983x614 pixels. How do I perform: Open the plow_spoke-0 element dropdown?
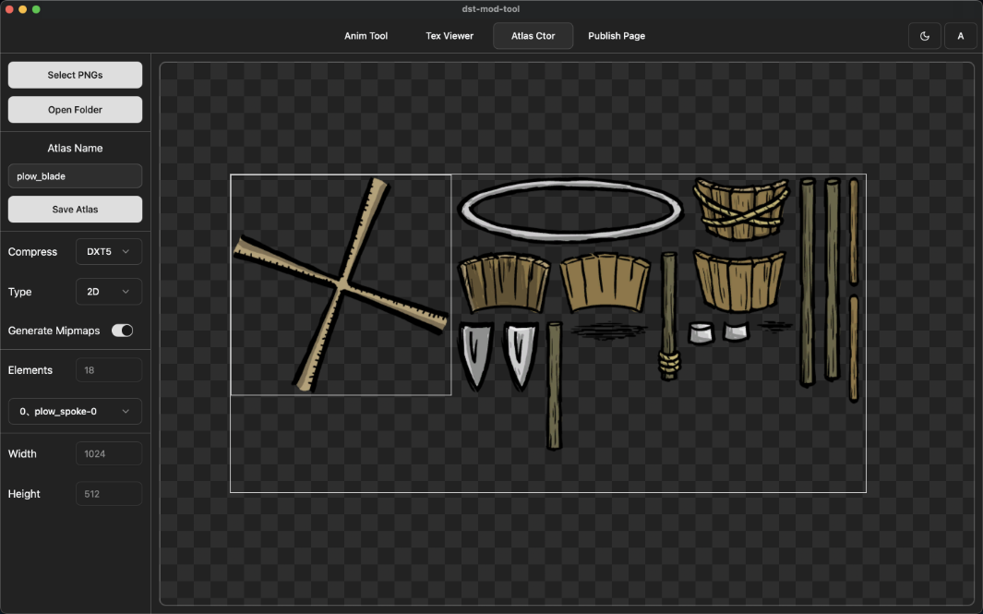click(75, 411)
